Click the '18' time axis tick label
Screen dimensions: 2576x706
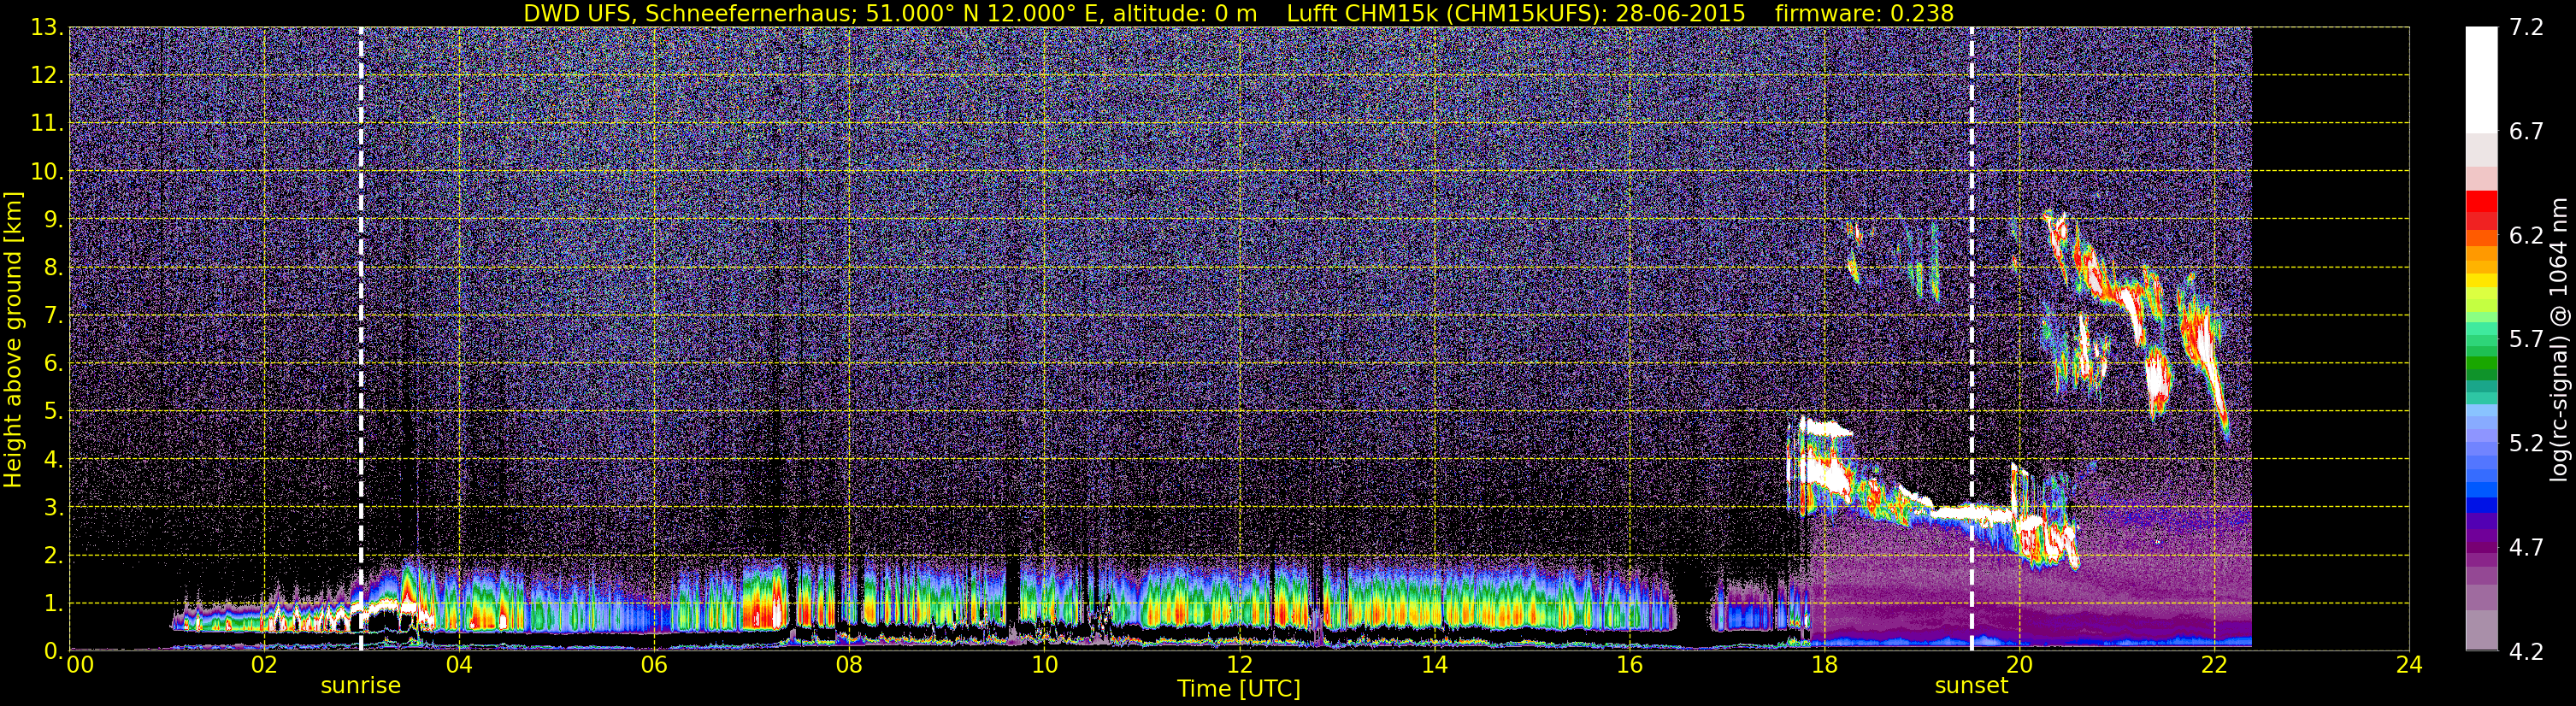tap(1824, 666)
